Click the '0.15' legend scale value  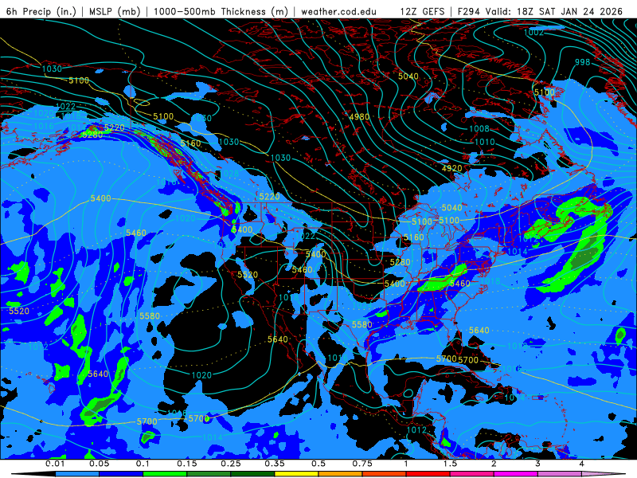pyautogui.click(x=187, y=464)
